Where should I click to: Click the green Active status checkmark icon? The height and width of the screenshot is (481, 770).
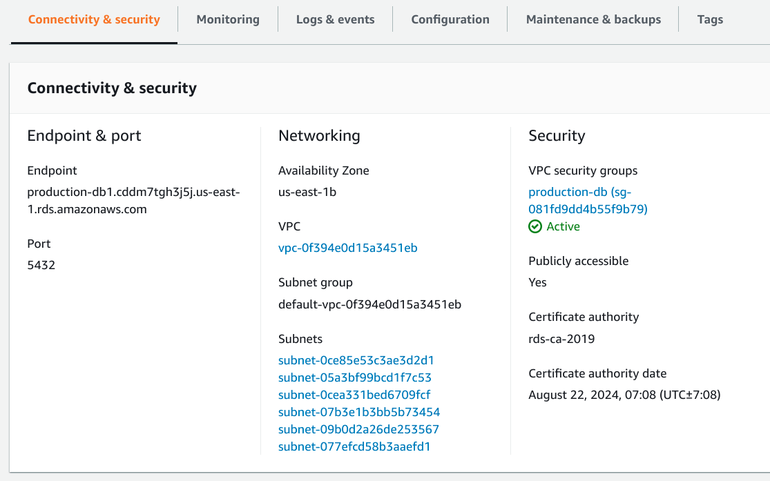pos(535,227)
